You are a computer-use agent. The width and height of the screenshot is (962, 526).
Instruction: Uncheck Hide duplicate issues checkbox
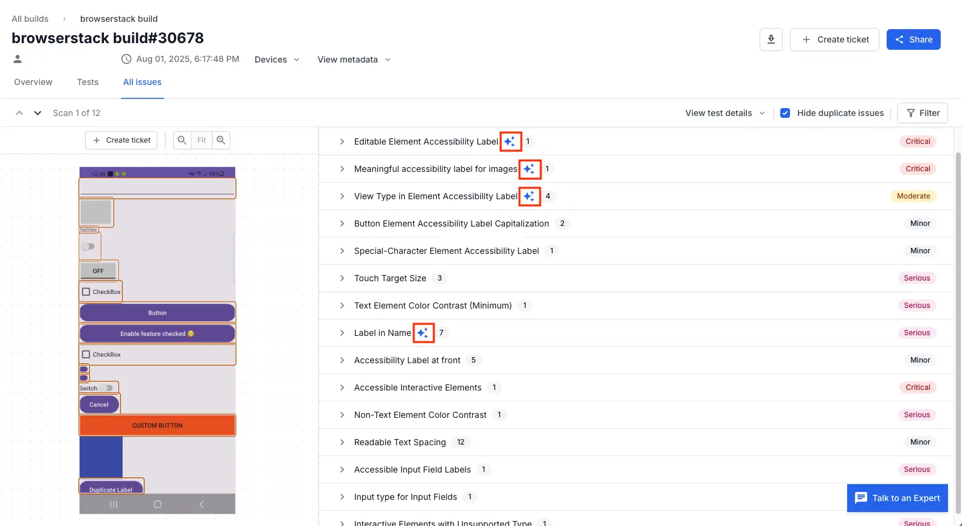(785, 113)
